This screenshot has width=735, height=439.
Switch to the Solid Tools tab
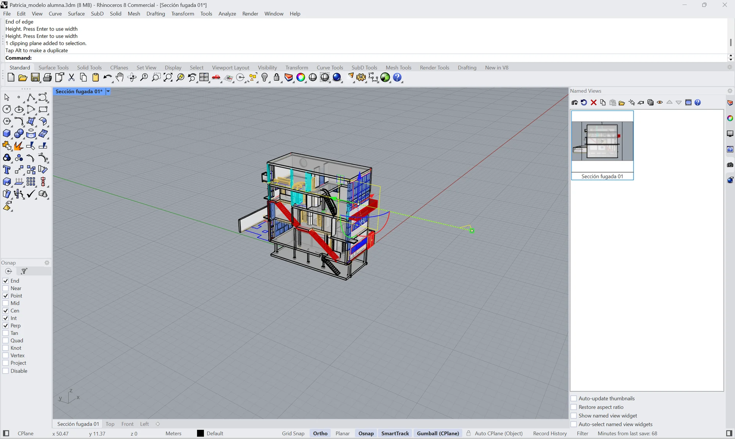pos(89,68)
